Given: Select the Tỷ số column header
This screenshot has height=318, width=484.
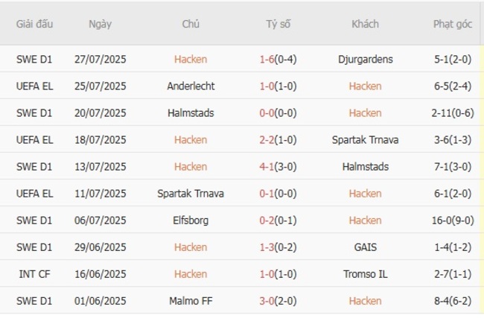Looking at the screenshot, I should [278, 24].
